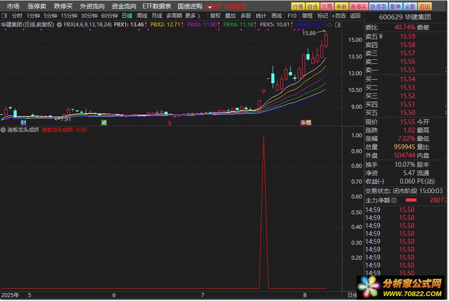Click the red S marker on the chart

pos(169,123)
